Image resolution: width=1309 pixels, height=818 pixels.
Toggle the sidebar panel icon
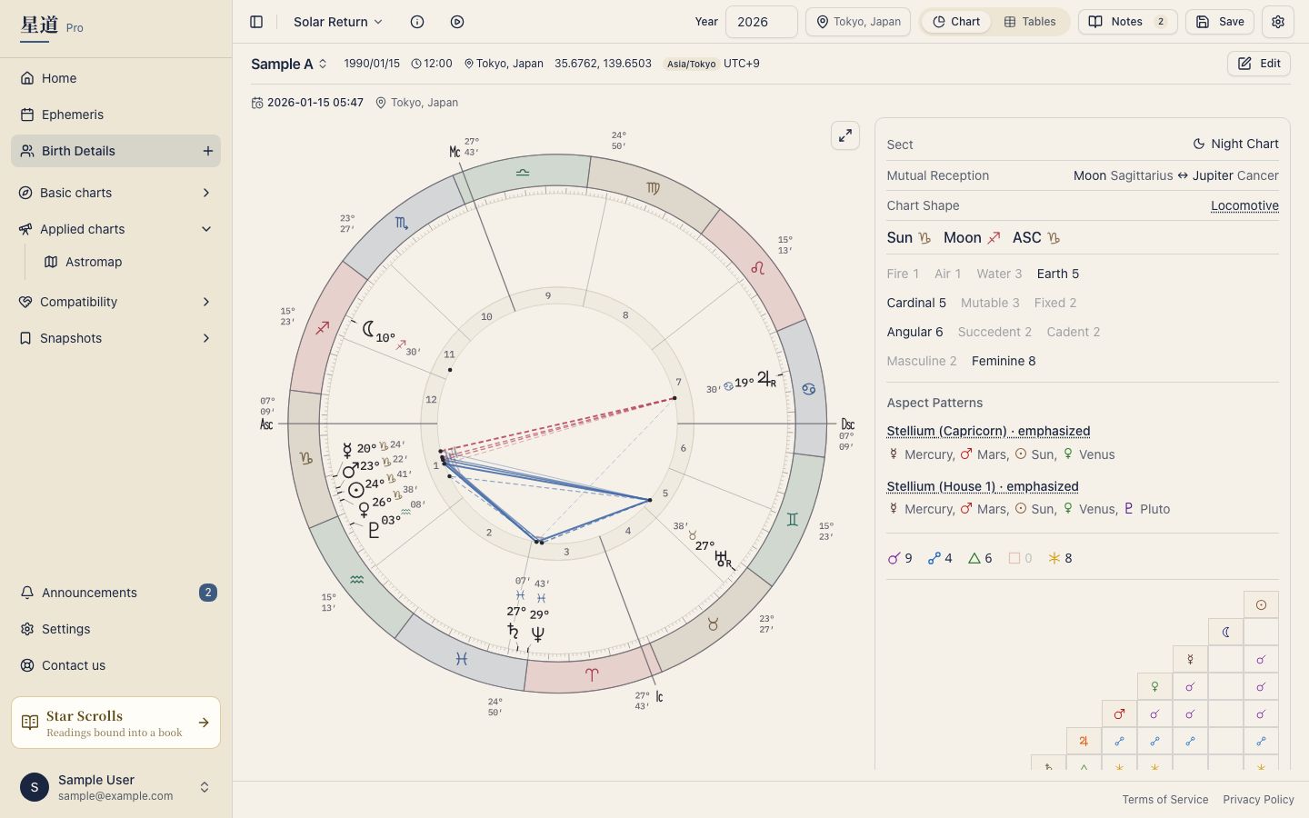[x=256, y=22]
